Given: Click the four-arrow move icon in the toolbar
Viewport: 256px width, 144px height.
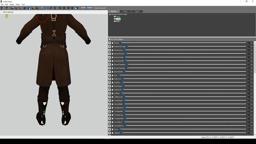Looking at the screenshot, I should (x=33, y=8).
